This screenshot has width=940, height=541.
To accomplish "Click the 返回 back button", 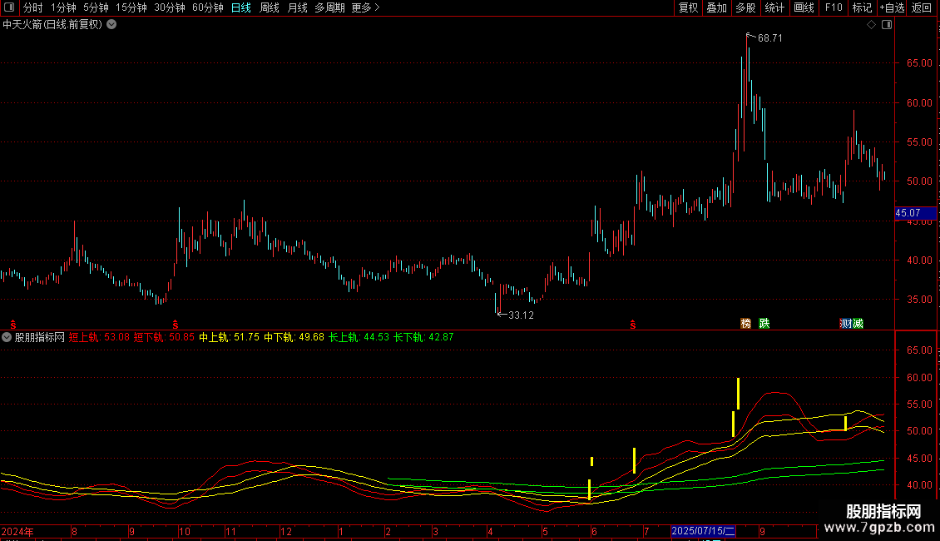I will pyautogui.click(x=922, y=7).
